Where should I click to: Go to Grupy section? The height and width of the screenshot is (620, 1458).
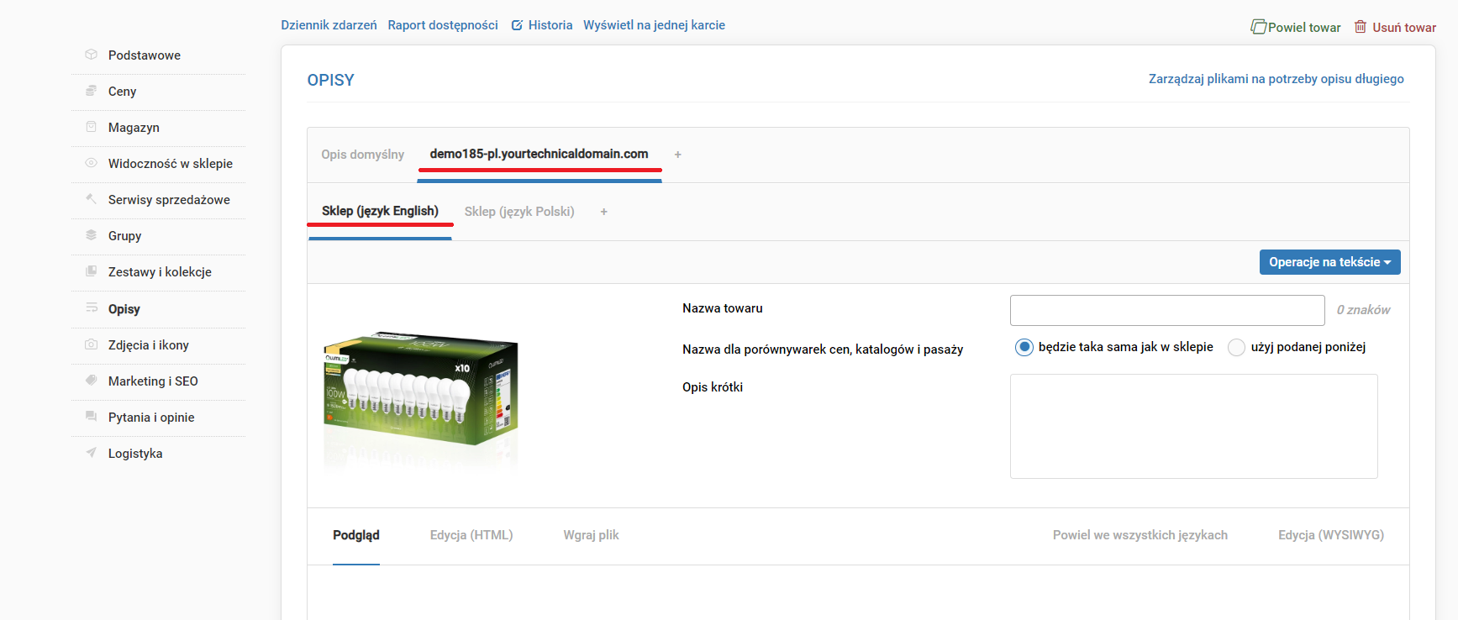124,236
